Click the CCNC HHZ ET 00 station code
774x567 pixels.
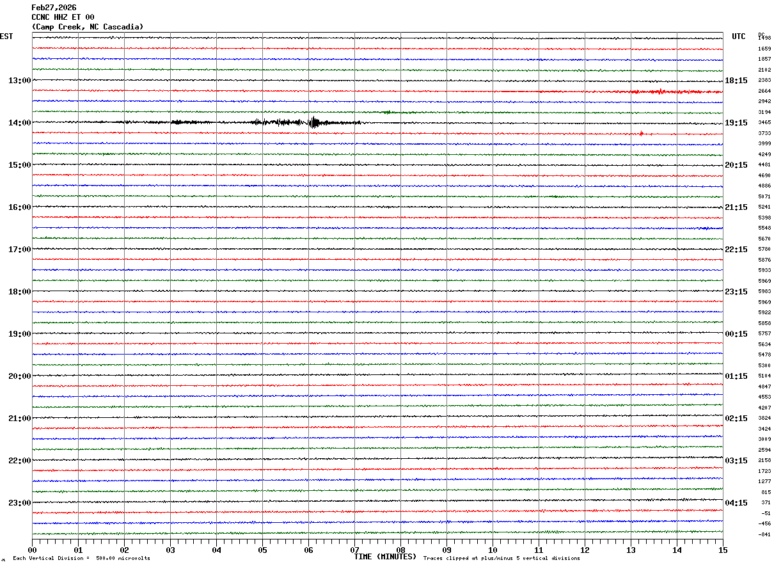63,17
